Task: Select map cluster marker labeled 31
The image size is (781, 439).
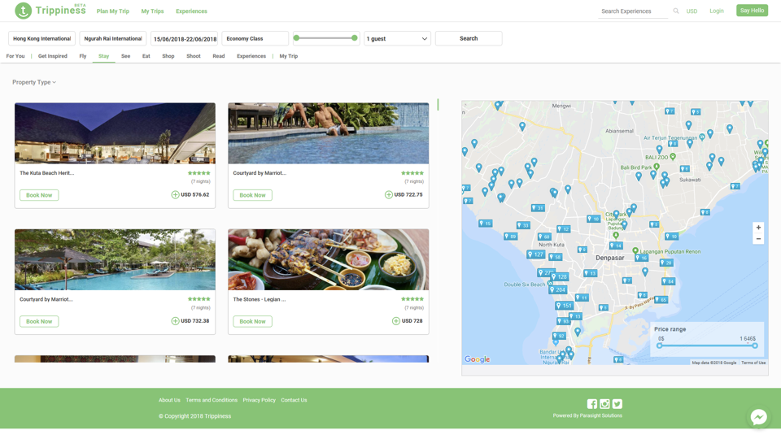Action: [538, 208]
